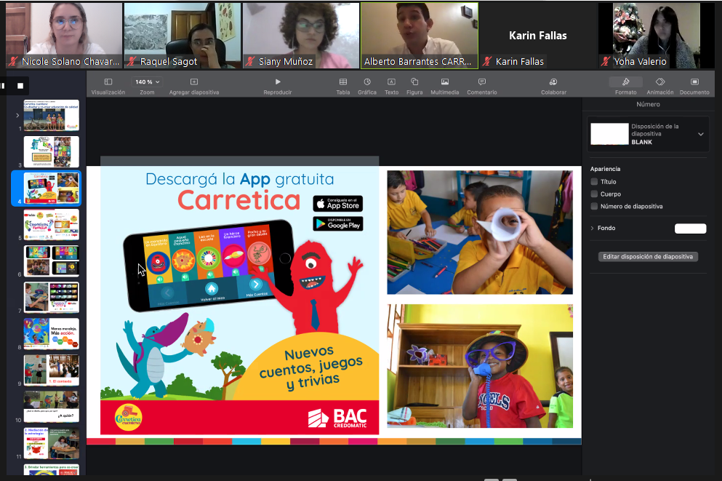Insert a chart with Gráfica

[x=367, y=86]
